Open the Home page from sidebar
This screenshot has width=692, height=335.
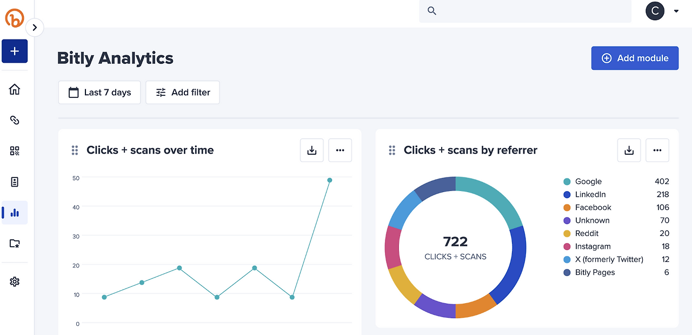[15, 89]
